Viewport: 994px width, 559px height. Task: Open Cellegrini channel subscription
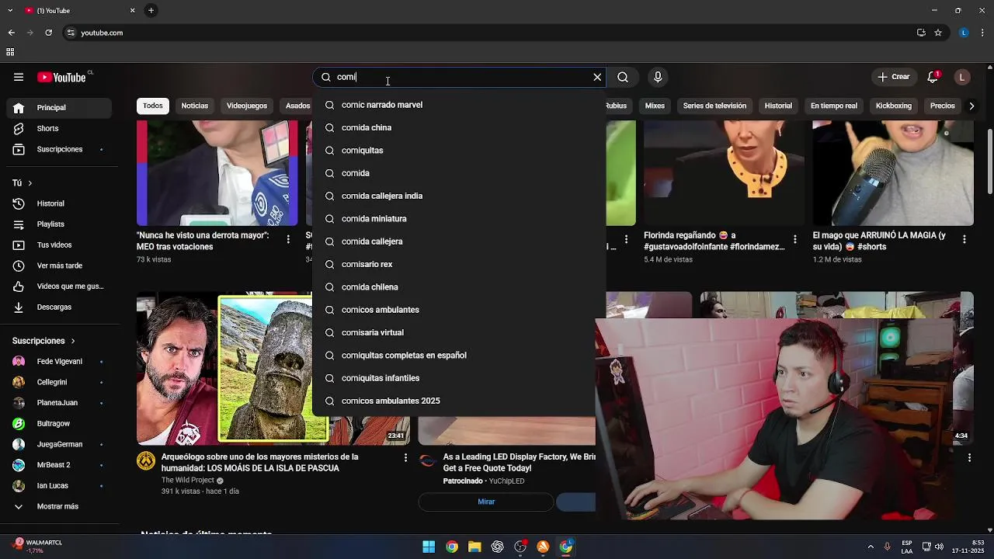(x=59, y=382)
